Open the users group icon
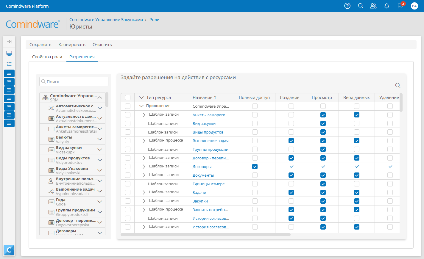 [373, 6]
